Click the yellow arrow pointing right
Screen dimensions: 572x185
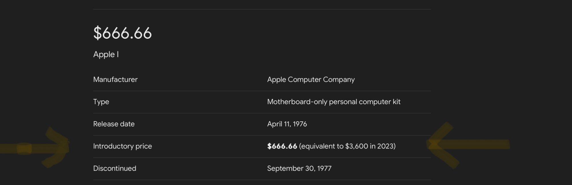coord(43,148)
